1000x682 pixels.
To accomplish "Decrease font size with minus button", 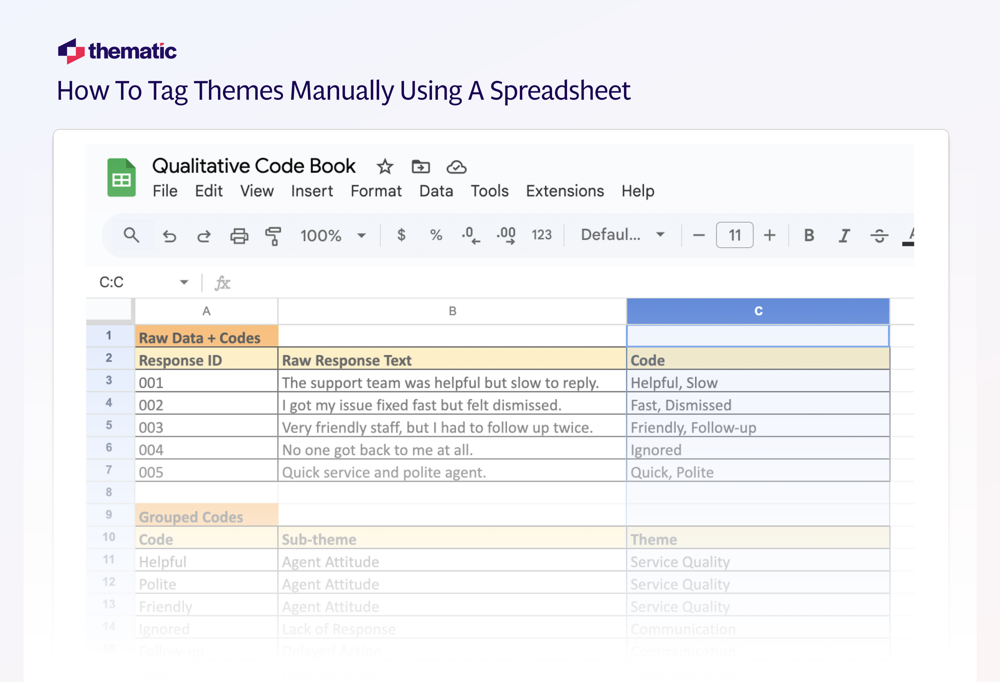I will click(x=699, y=235).
